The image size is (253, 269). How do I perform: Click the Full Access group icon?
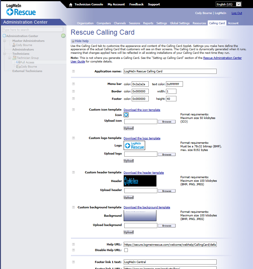[x=18, y=62]
